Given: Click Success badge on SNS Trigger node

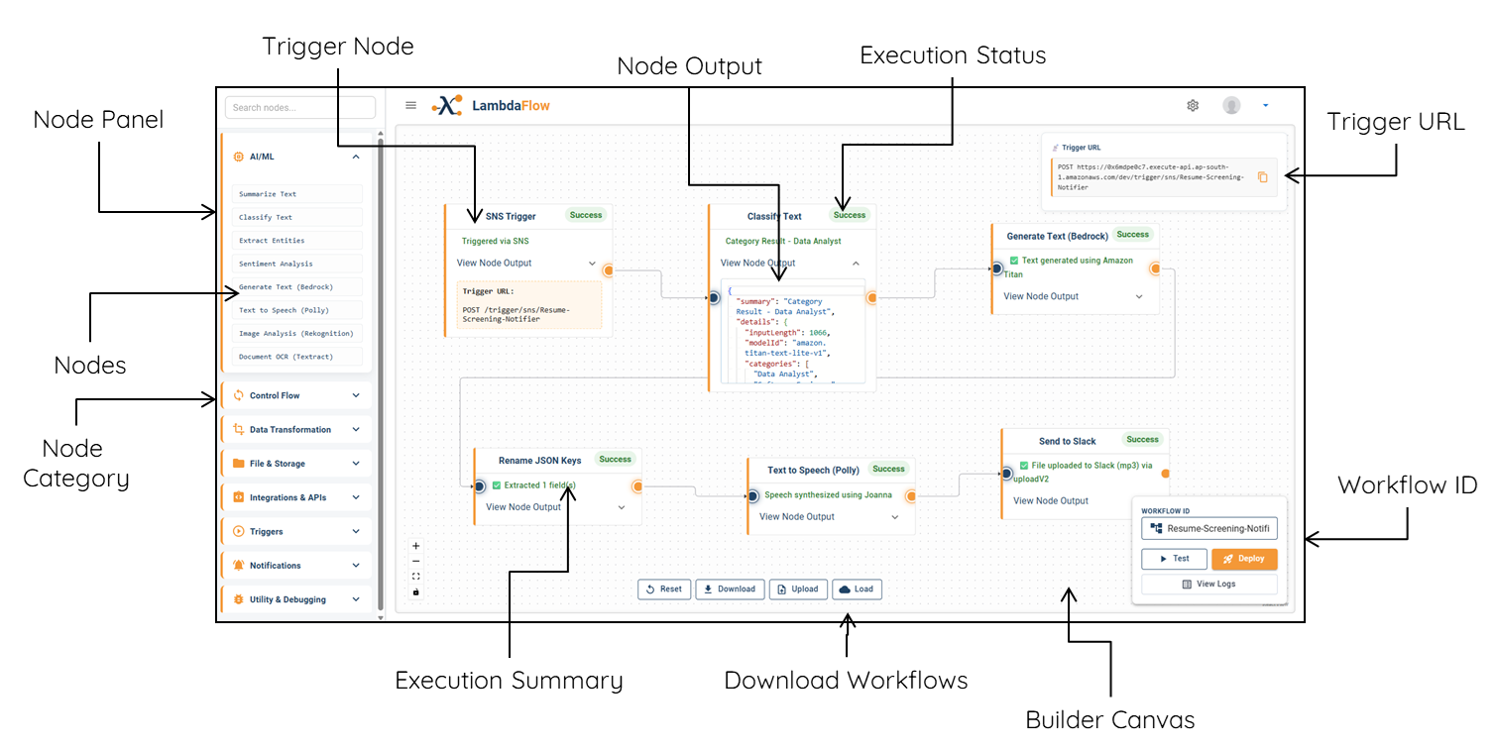Looking at the screenshot, I should pos(586,215).
